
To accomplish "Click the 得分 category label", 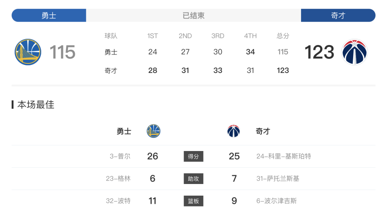I will coord(193,156).
